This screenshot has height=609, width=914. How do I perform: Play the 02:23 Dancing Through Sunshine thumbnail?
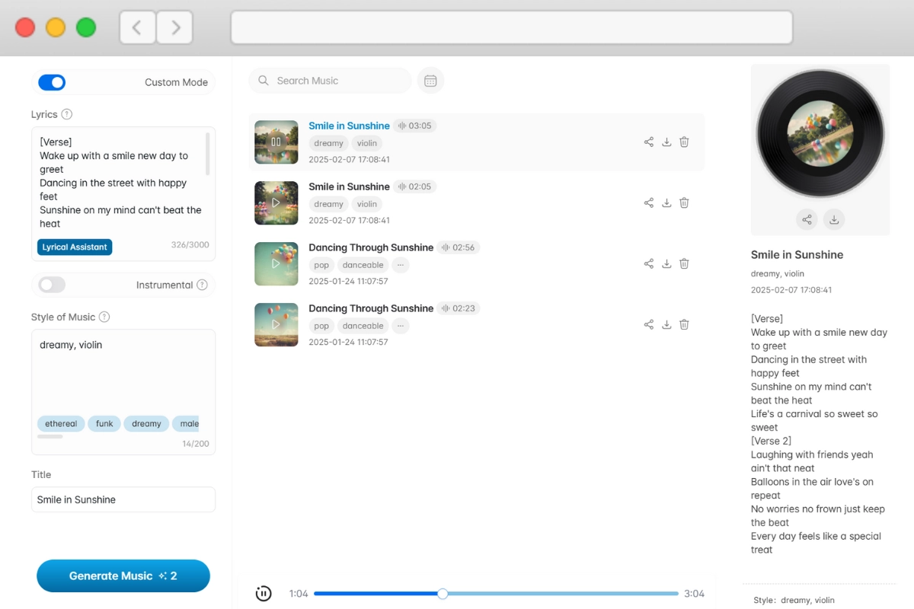[276, 325]
